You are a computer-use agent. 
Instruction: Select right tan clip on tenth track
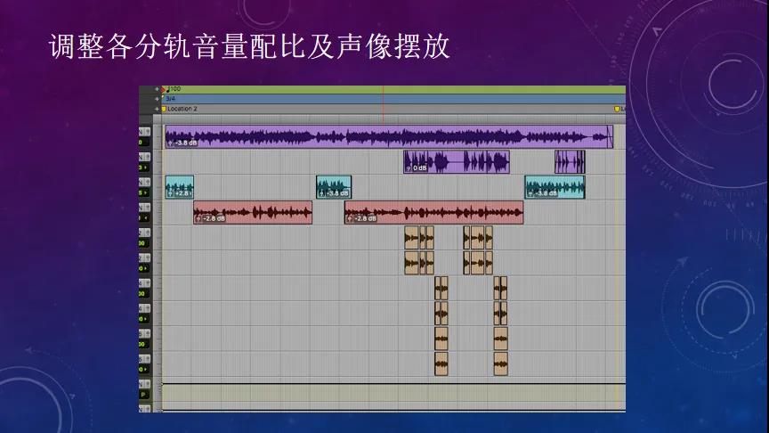(501, 364)
